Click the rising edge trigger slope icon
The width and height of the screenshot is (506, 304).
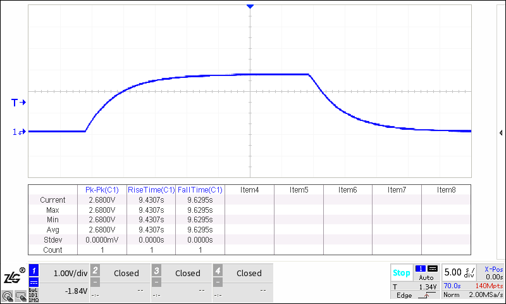pos(424,295)
